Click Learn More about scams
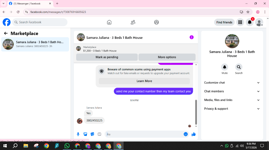This screenshot has width=269, height=150. (144, 81)
